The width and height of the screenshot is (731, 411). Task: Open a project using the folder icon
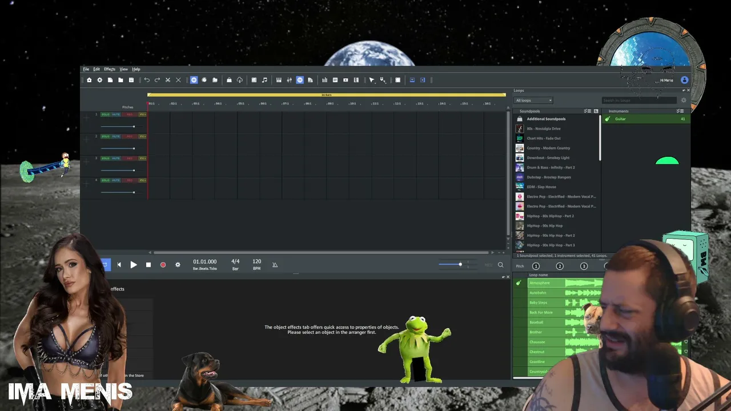(x=121, y=80)
